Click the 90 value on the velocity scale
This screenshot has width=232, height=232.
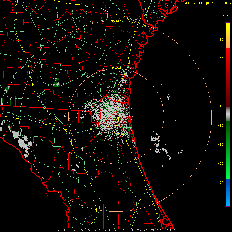click(x=221, y=30)
